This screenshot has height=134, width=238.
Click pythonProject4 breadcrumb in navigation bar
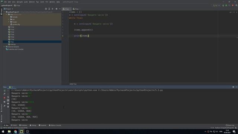point(7,6)
